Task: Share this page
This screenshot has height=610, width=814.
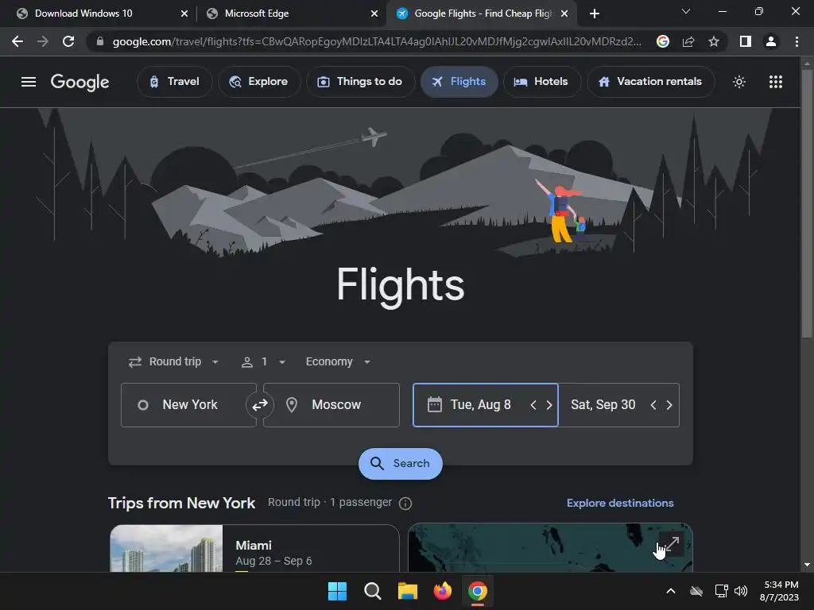Action: click(688, 41)
